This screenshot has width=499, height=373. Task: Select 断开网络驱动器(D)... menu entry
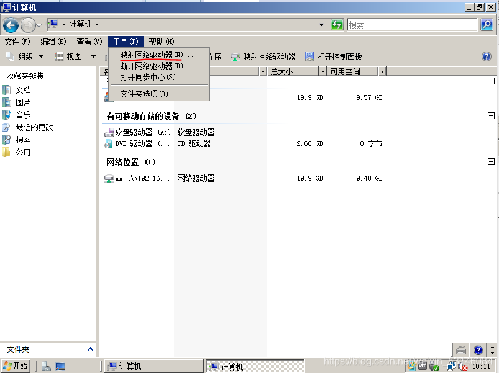click(x=159, y=66)
